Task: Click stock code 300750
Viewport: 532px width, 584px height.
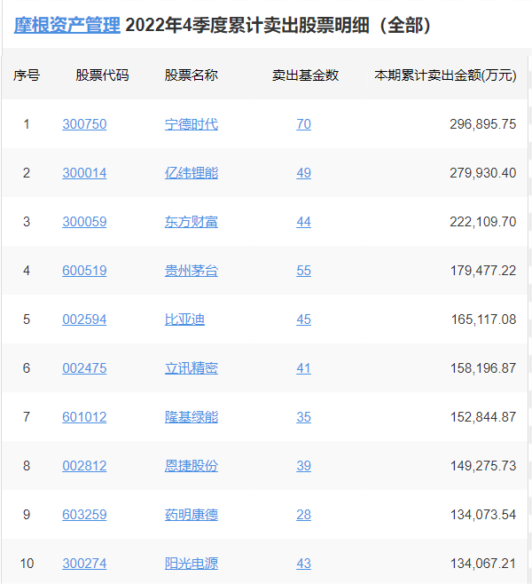Action: coord(84,124)
